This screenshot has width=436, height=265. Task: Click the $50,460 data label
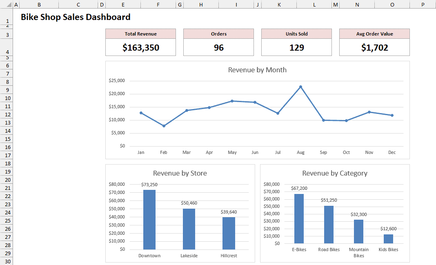click(189, 203)
